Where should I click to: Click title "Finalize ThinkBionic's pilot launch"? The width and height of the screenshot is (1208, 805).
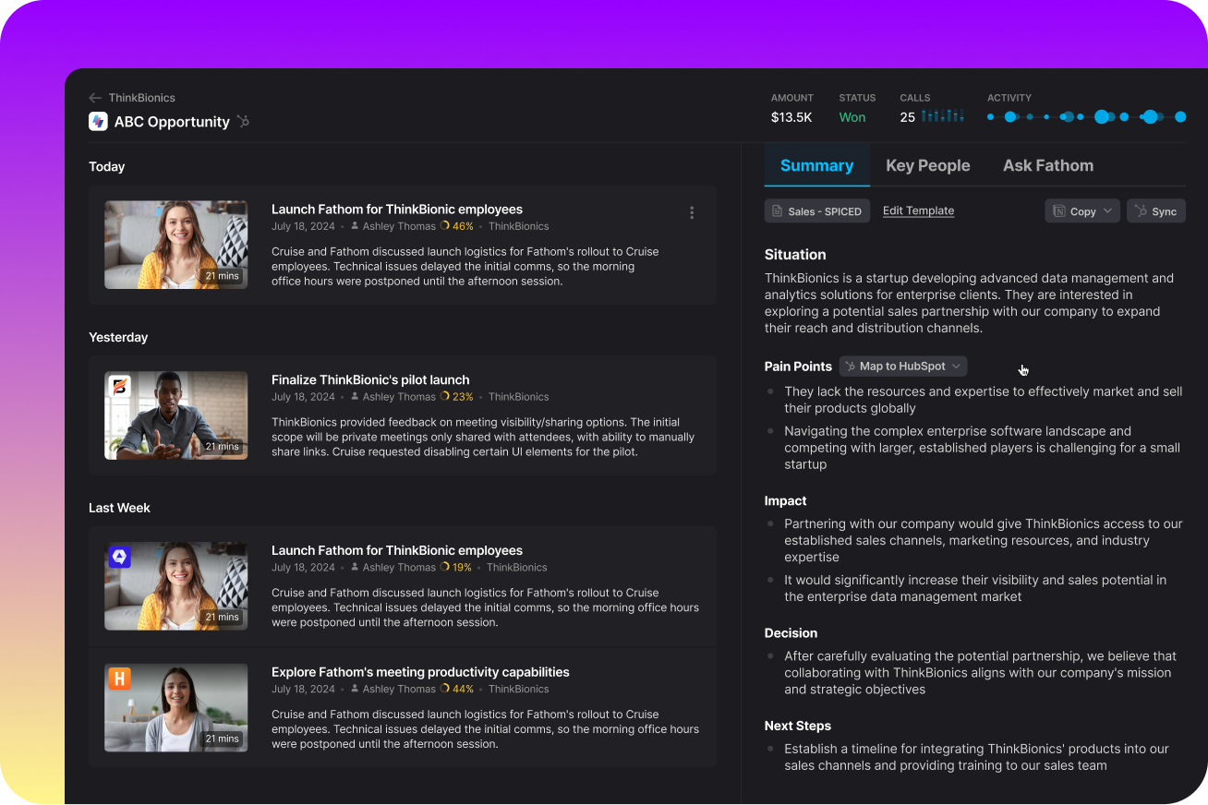[370, 379]
